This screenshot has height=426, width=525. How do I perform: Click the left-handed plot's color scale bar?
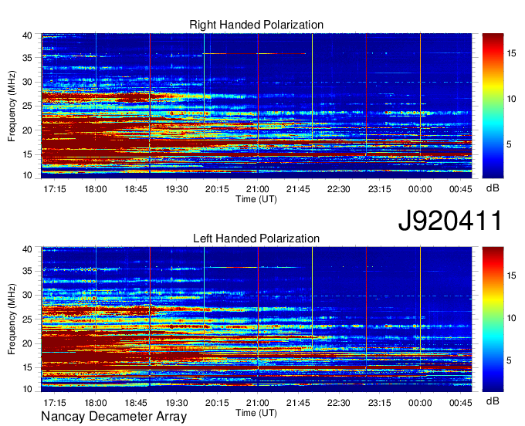pyautogui.click(x=493, y=319)
